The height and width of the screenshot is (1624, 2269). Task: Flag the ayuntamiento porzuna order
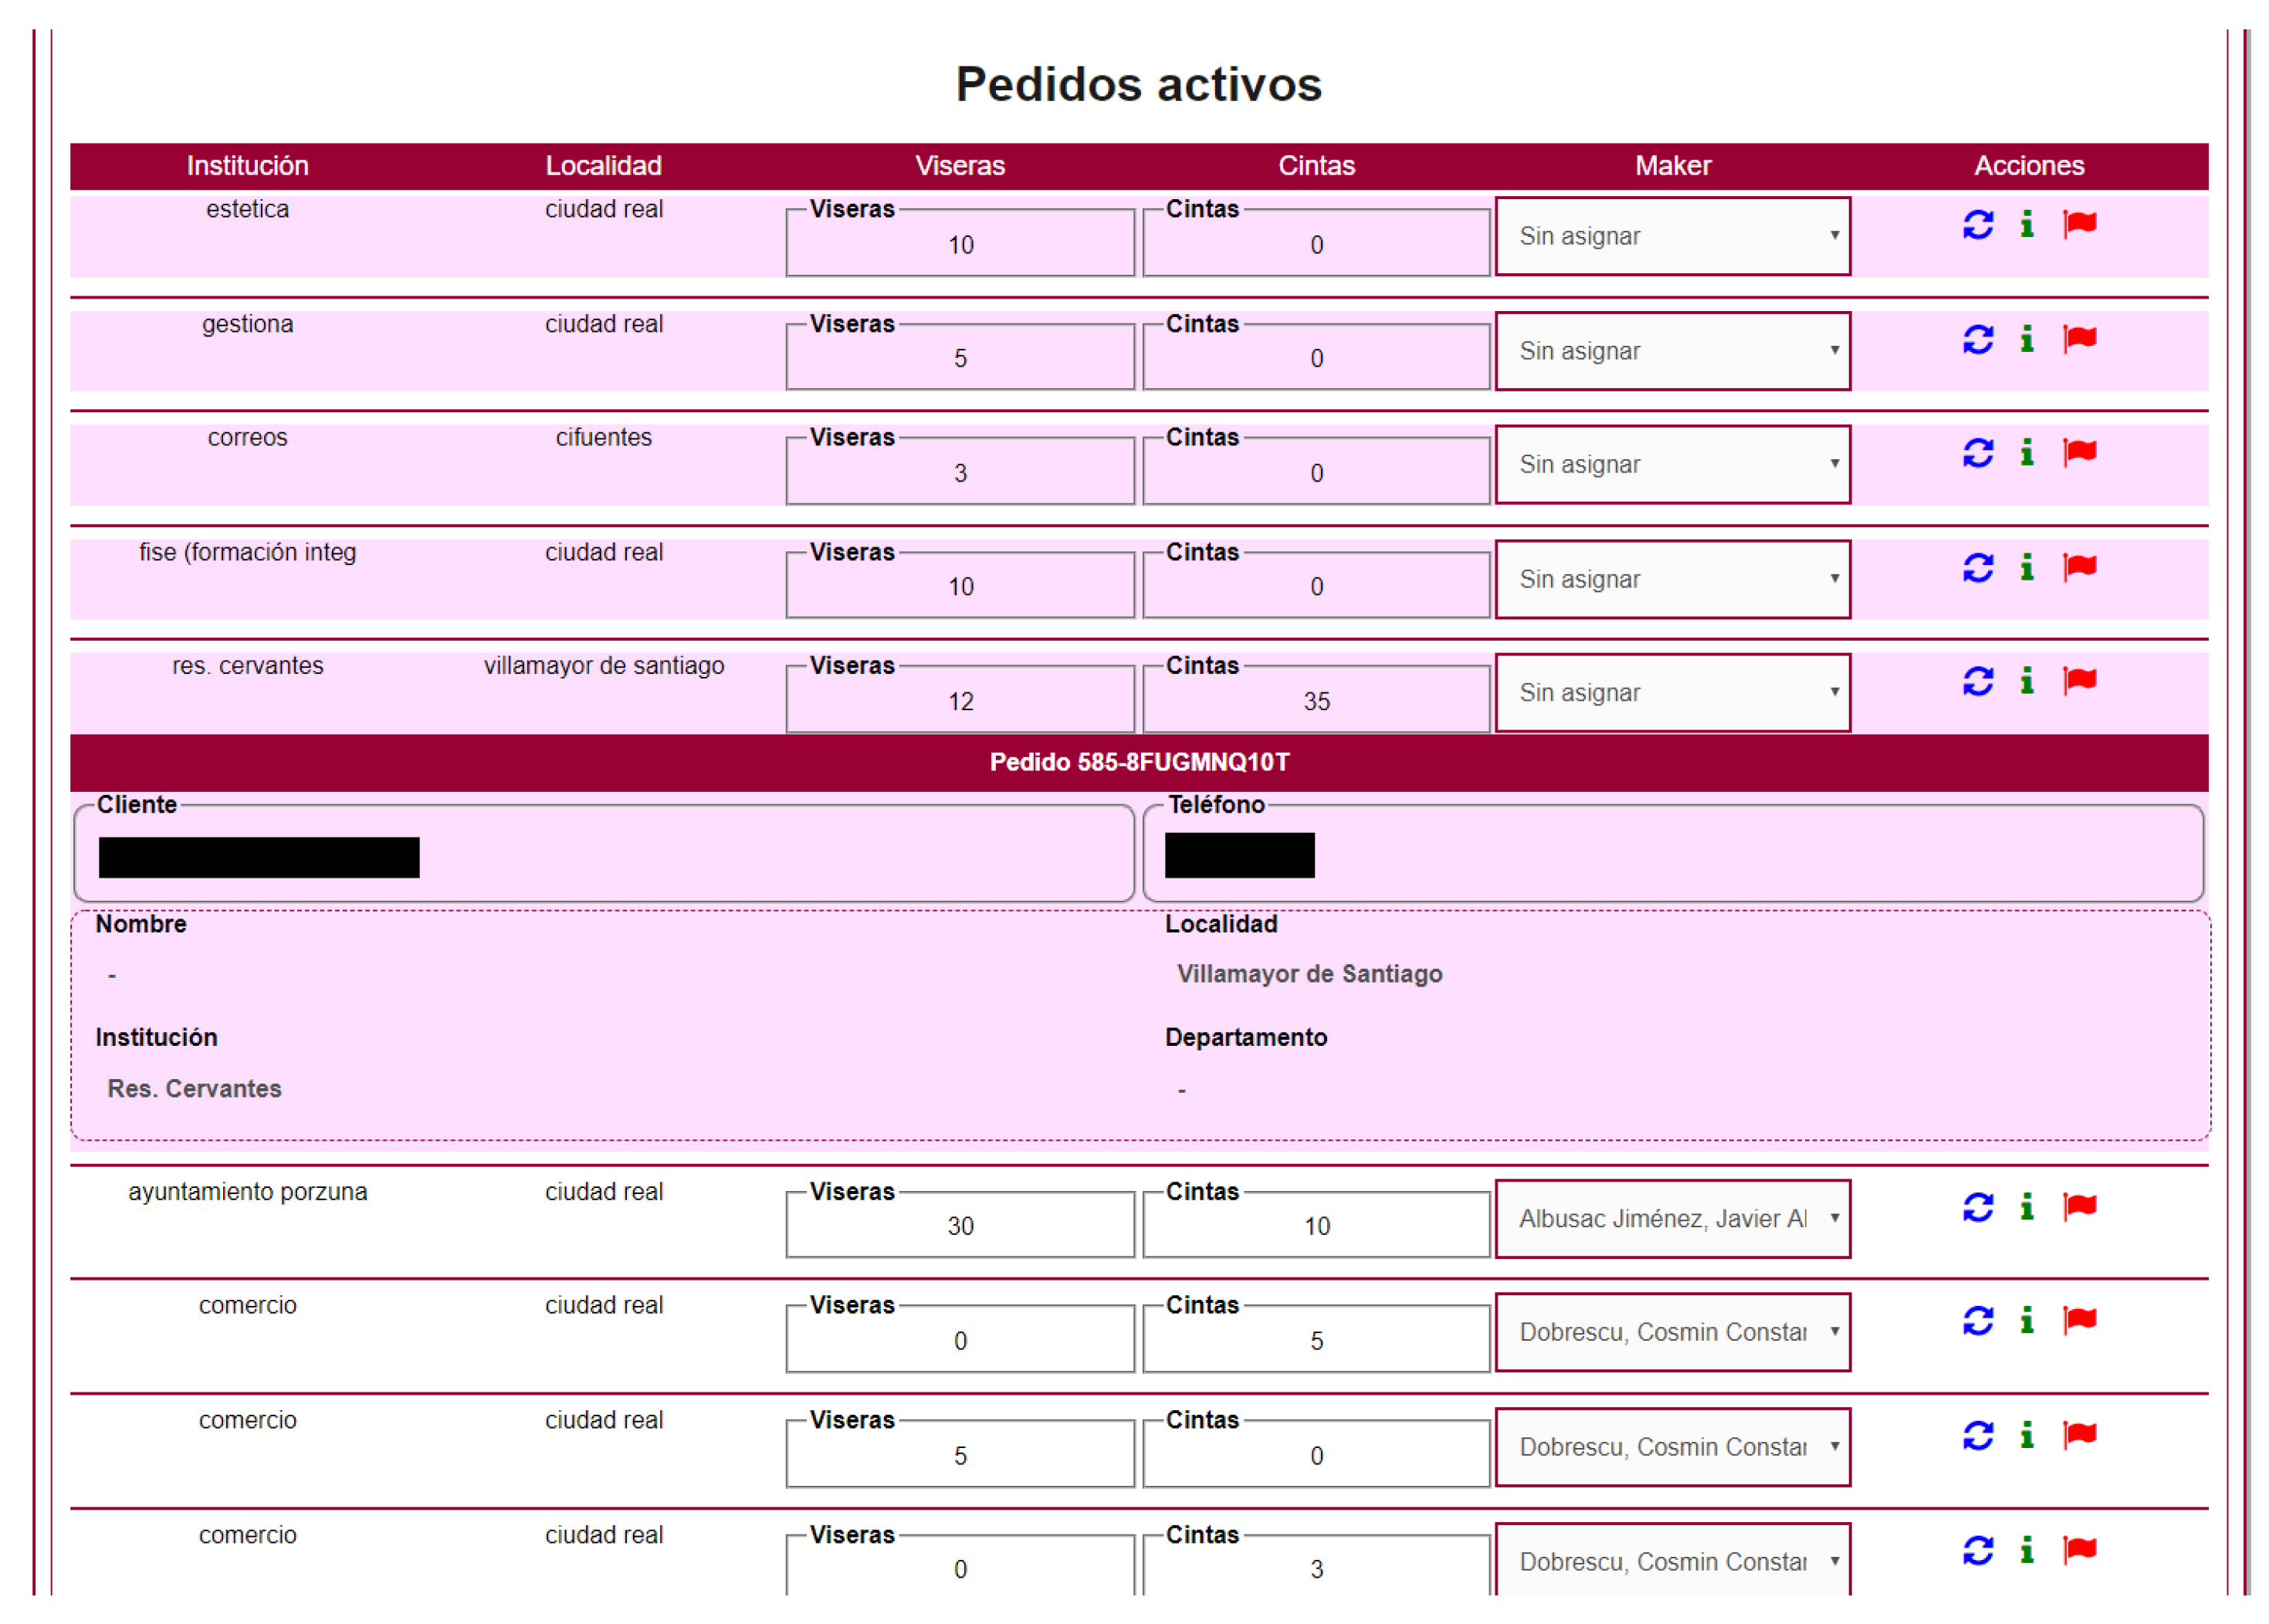tap(2079, 1206)
